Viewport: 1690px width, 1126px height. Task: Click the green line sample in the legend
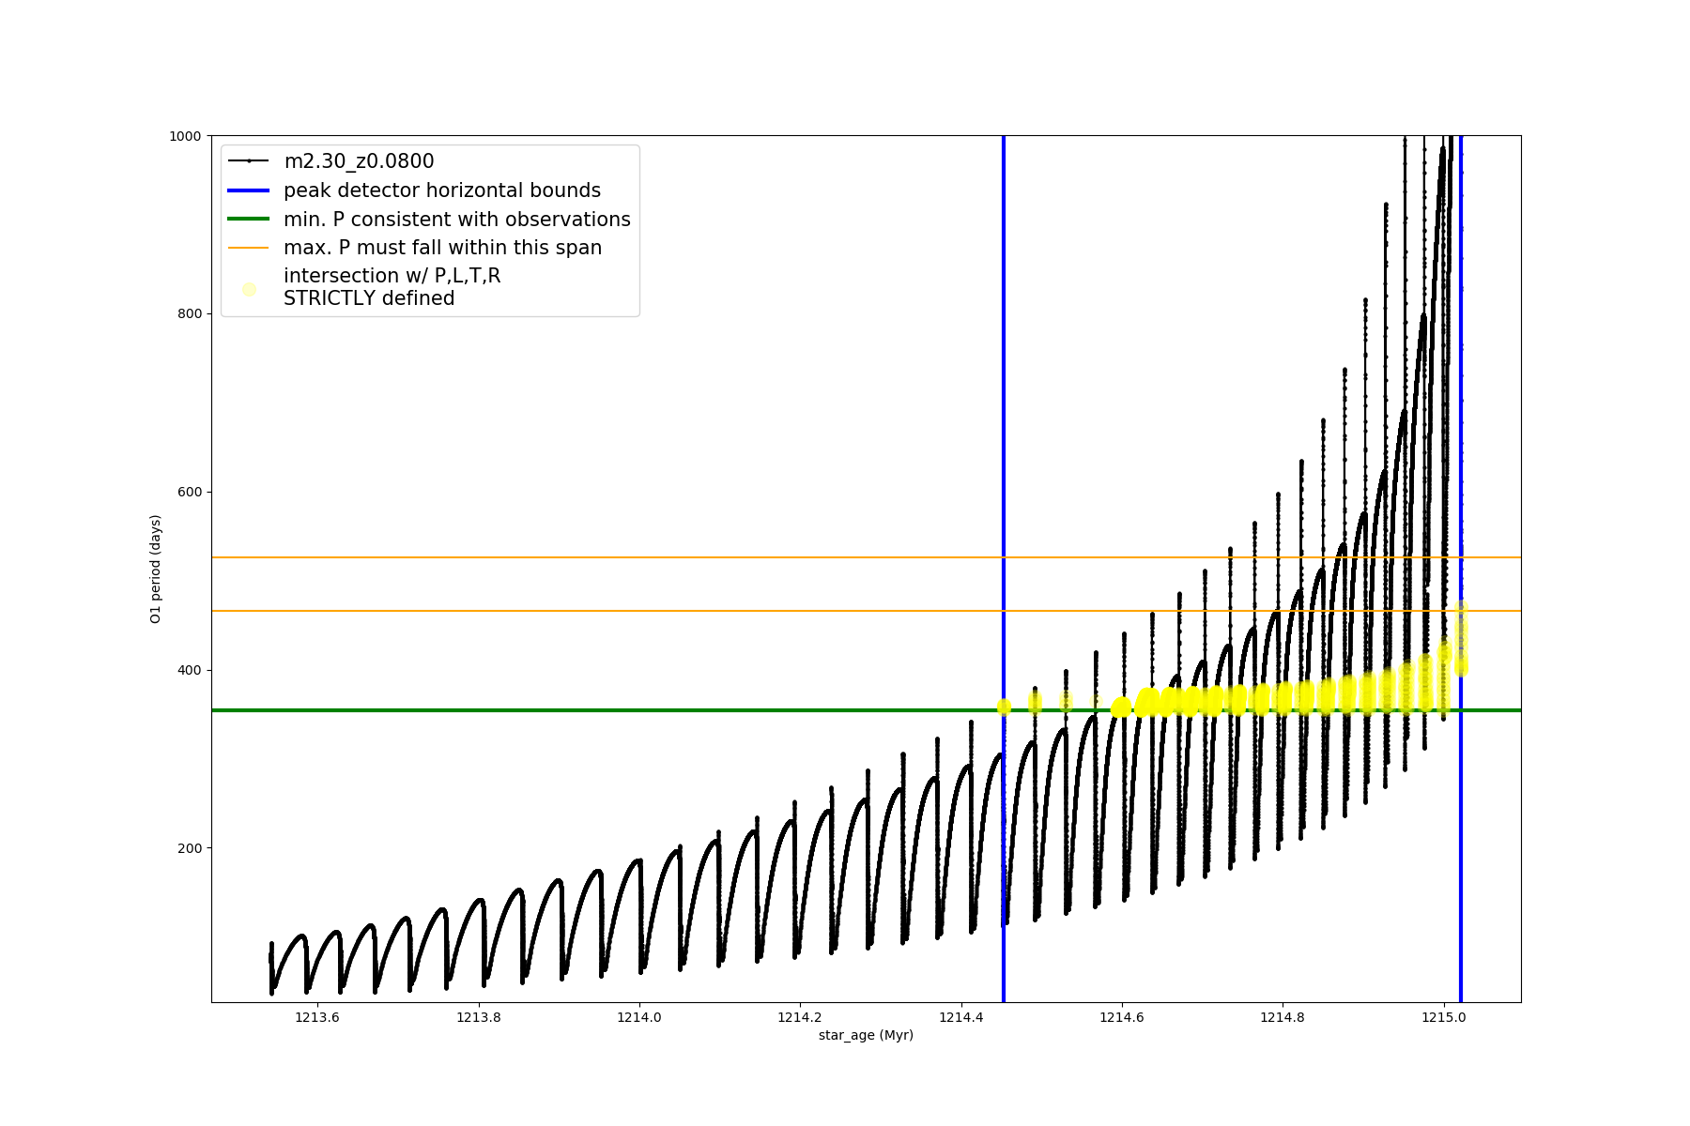tap(249, 220)
